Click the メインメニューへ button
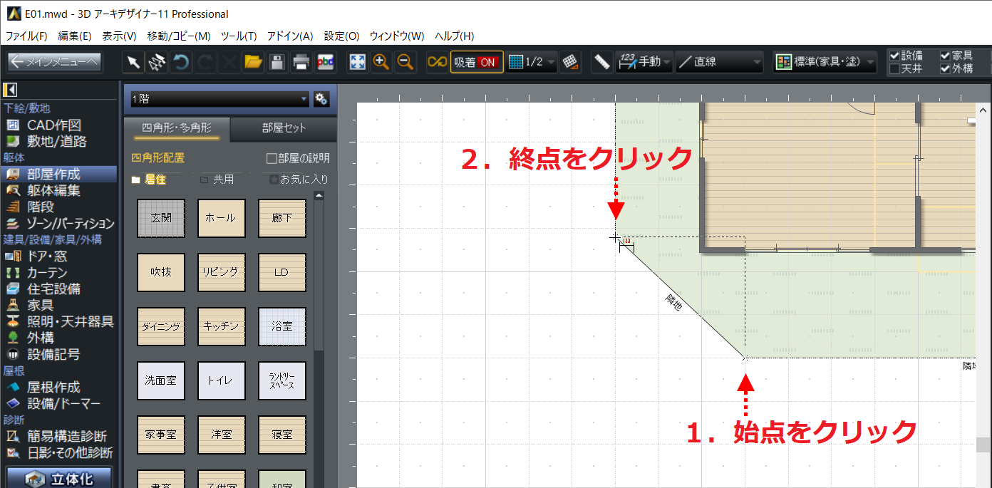This screenshot has height=488, width=992. (55, 63)
